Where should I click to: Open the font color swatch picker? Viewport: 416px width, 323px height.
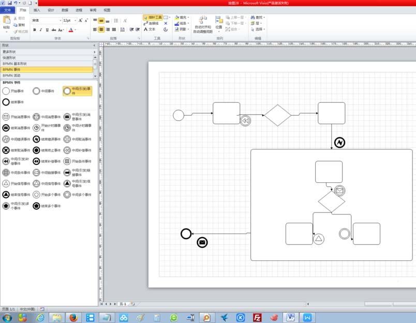(x=75, y=30)
